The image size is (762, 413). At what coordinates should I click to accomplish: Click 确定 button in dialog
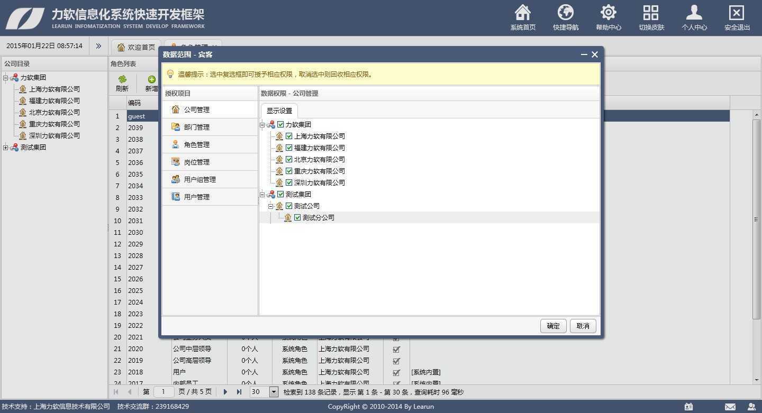pyautogui.click(x=554, y=326)
